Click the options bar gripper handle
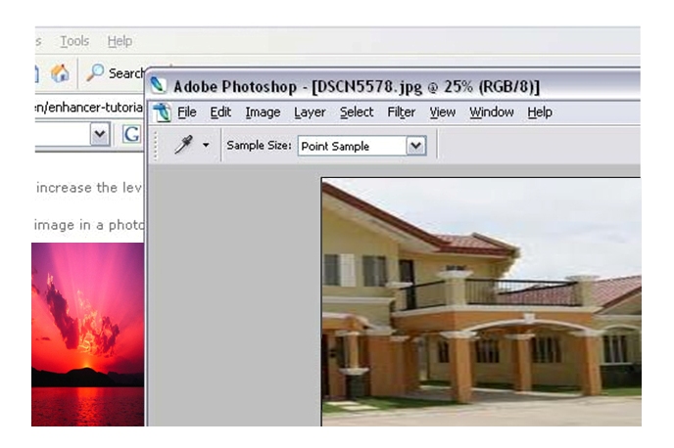The image size is (674, 448). (x=156, y=146)
